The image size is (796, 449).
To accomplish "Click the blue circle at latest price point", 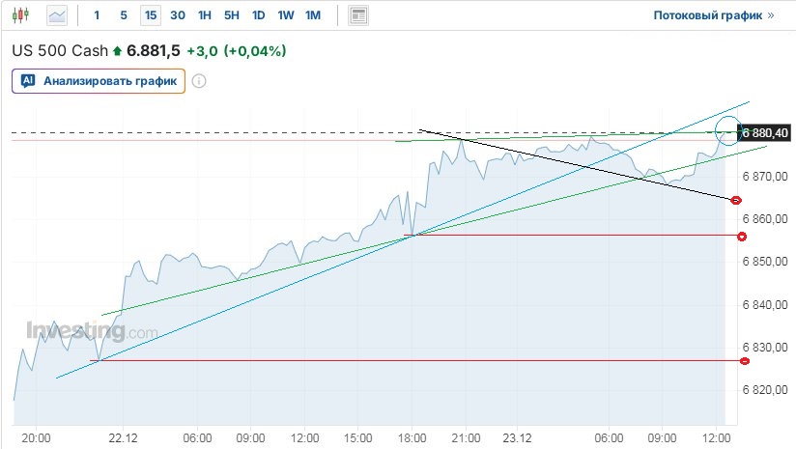I will [x=725, y=129].
